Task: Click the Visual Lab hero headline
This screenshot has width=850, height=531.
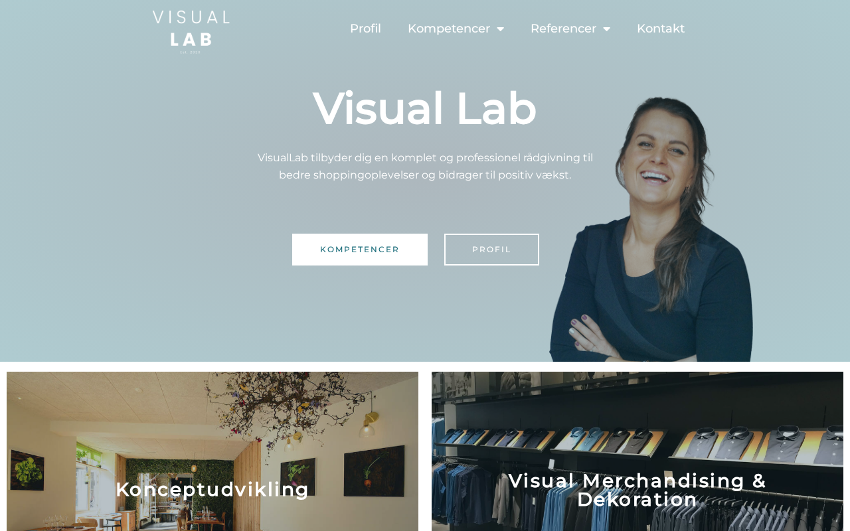Action: coord(425,108)
